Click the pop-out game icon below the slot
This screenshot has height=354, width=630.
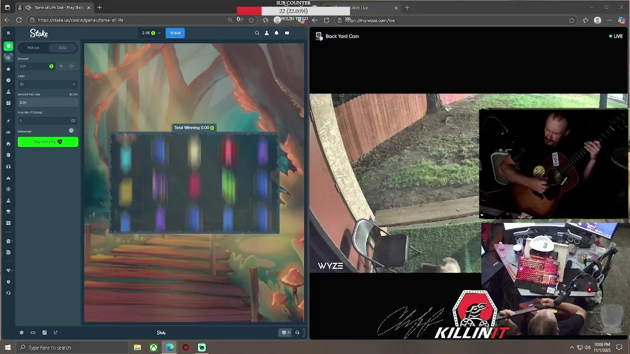coord(56,332)
